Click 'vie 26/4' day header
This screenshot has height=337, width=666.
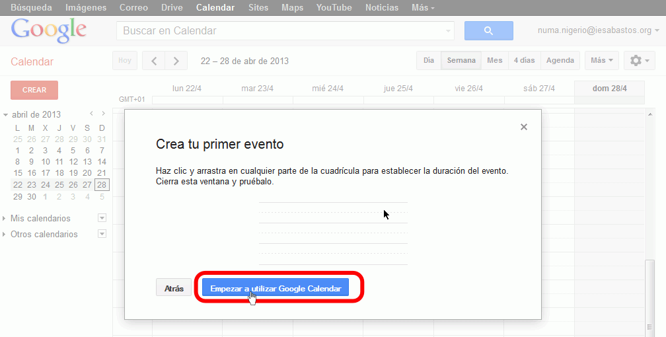pyautogui.click(x=468, y=89)
